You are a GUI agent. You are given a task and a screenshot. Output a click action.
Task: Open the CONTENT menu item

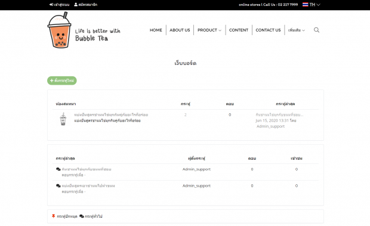(239, 30)
